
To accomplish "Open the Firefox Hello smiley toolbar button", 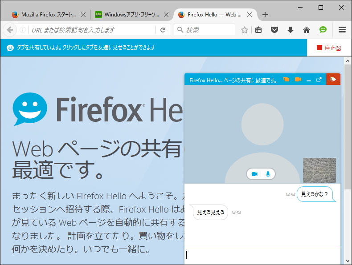I will coord(323,30).
